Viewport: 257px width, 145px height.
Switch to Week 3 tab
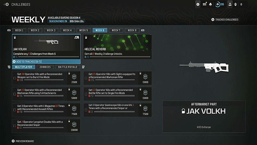[x=51, y=30]
